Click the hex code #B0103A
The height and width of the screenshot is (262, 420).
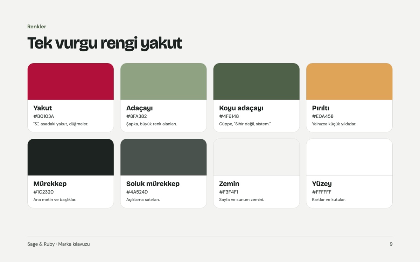click(44, 116)
